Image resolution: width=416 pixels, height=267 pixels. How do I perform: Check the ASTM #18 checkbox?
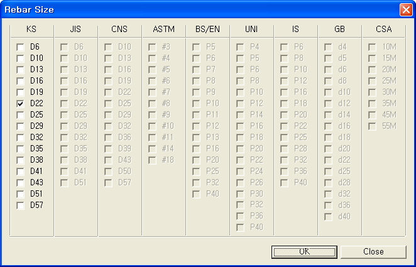(152, 160)
